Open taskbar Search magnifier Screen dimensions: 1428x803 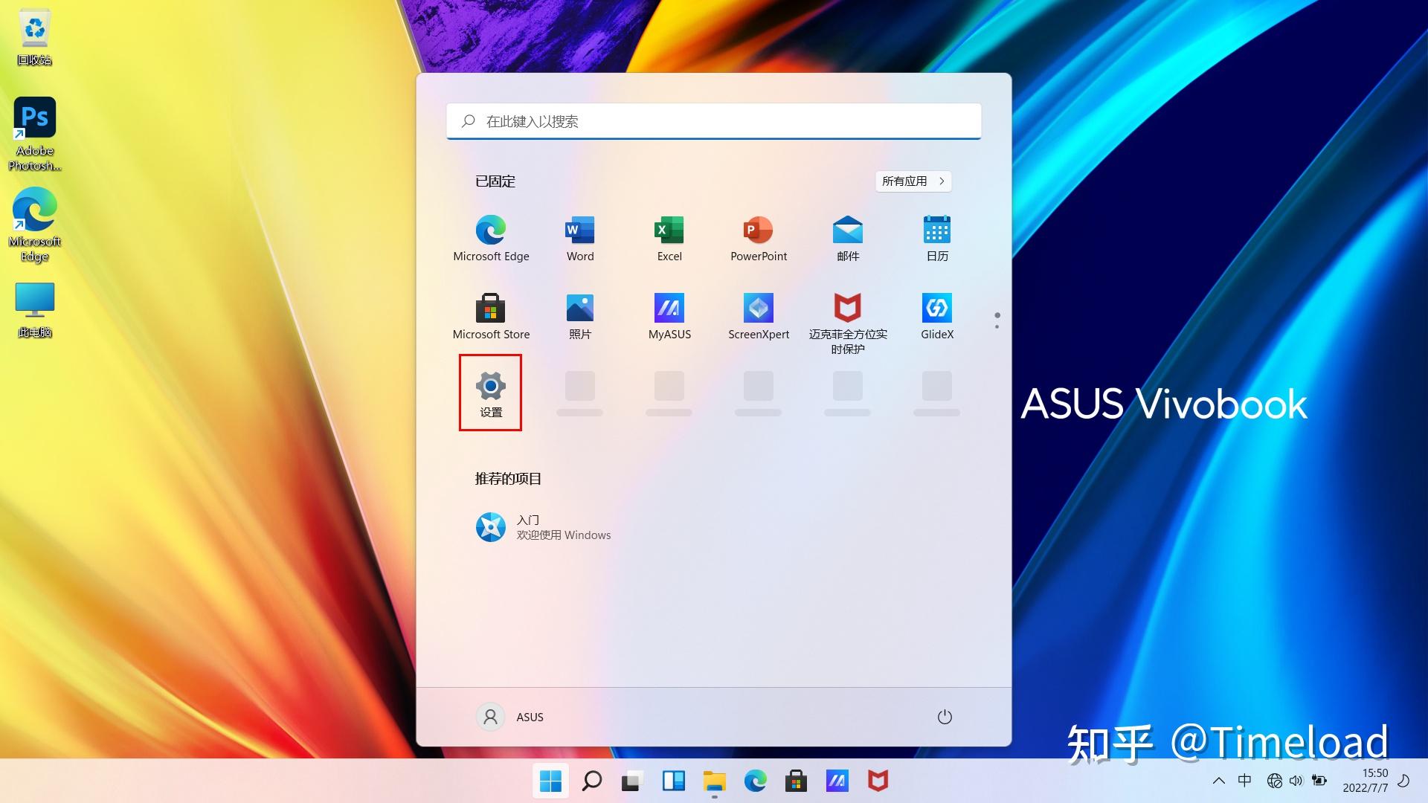click(x=592, y=781)
